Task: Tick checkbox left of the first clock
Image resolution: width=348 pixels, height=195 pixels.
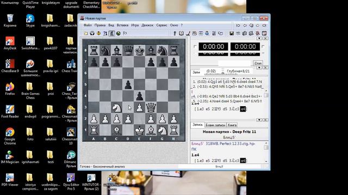Action: [195, 47]
